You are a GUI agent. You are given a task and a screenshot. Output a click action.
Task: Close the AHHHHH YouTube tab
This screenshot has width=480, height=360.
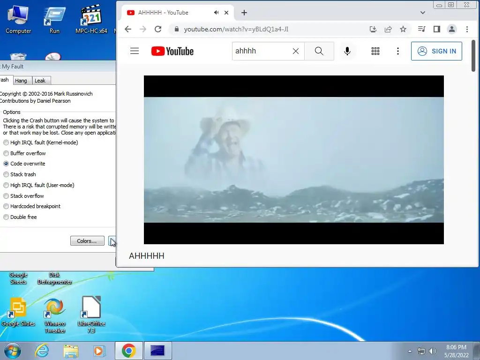pyautogui.click(x=226, y=13)
